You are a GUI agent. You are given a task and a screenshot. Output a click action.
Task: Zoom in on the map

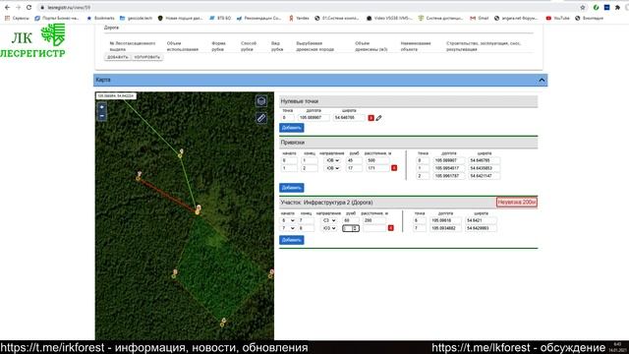point(102,107)
